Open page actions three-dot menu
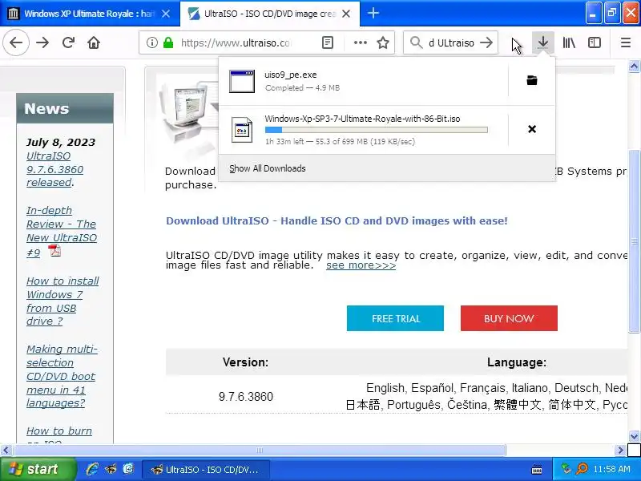The height and width of the screenshot is (481, 641). 360,42
